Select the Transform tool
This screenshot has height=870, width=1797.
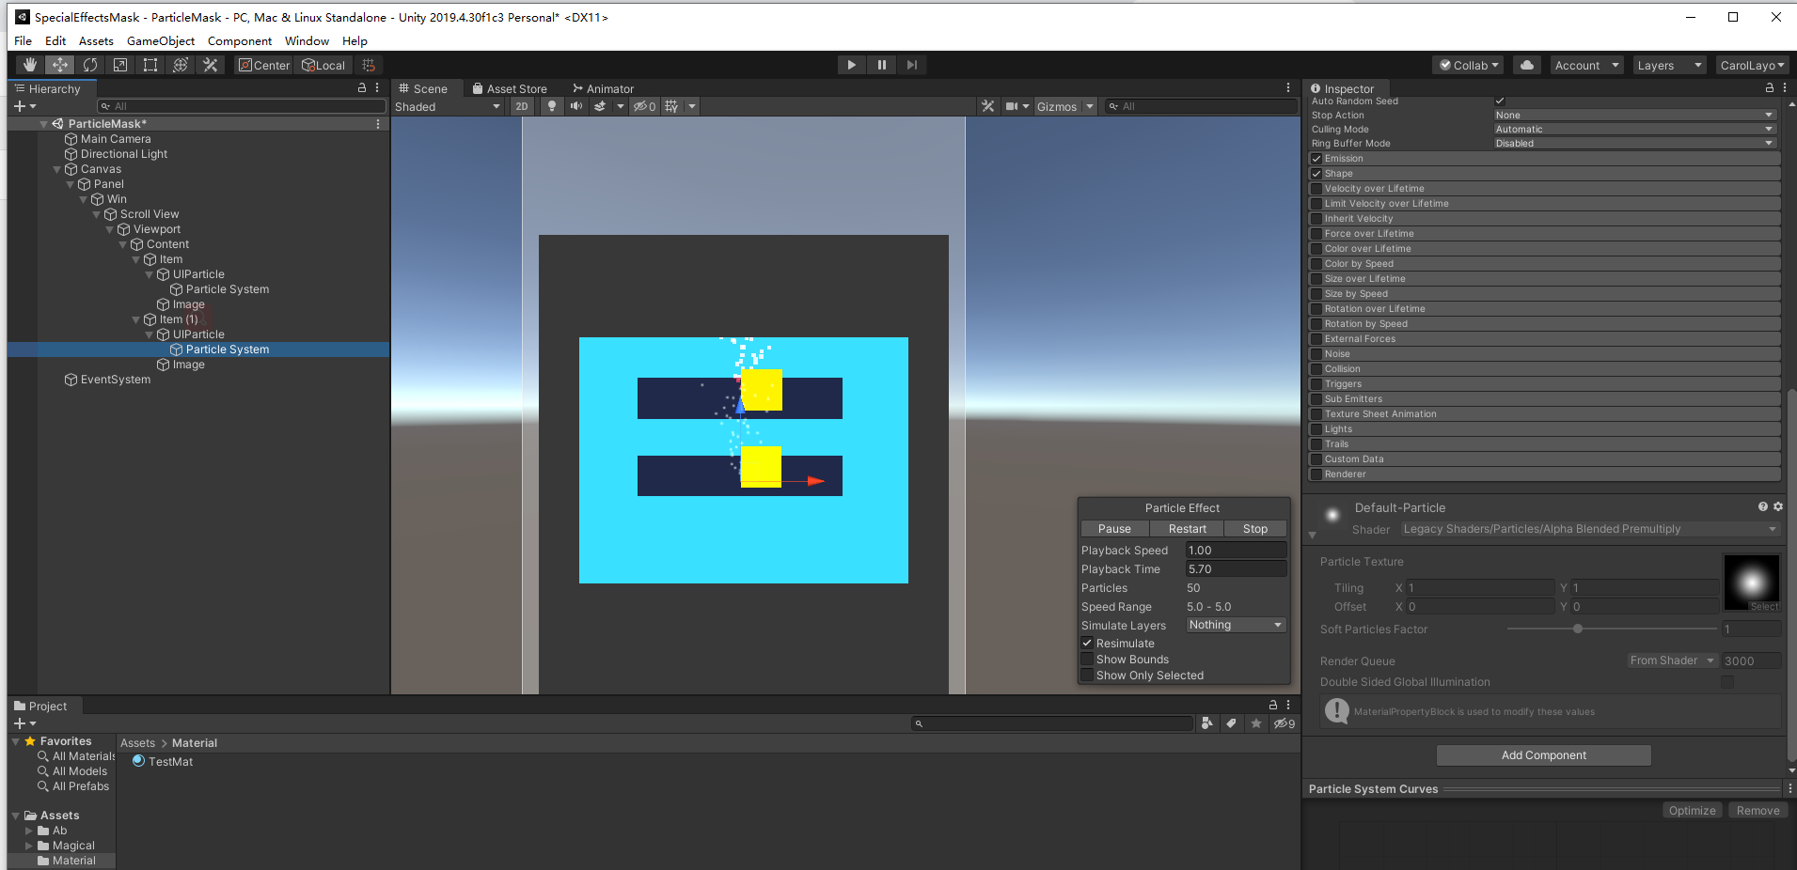coord(181,65)
